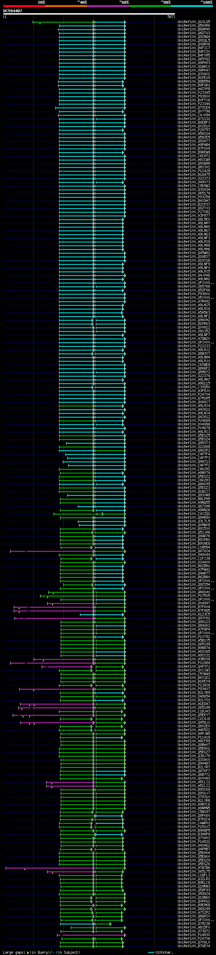The height and width of the screenshot is (955, 216).
Task: Click the white query sequence bar
Action: coord(89,14)
